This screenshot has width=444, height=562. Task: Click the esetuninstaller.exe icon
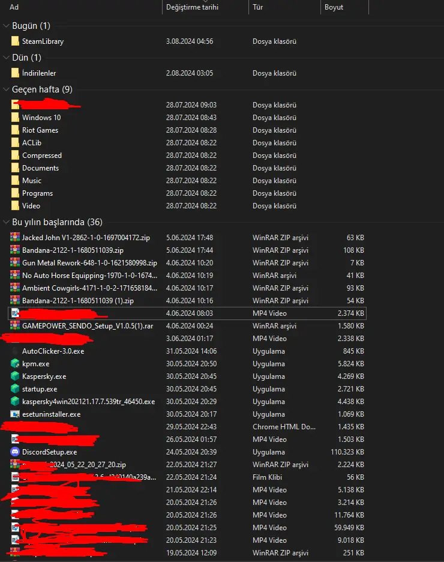15,414
